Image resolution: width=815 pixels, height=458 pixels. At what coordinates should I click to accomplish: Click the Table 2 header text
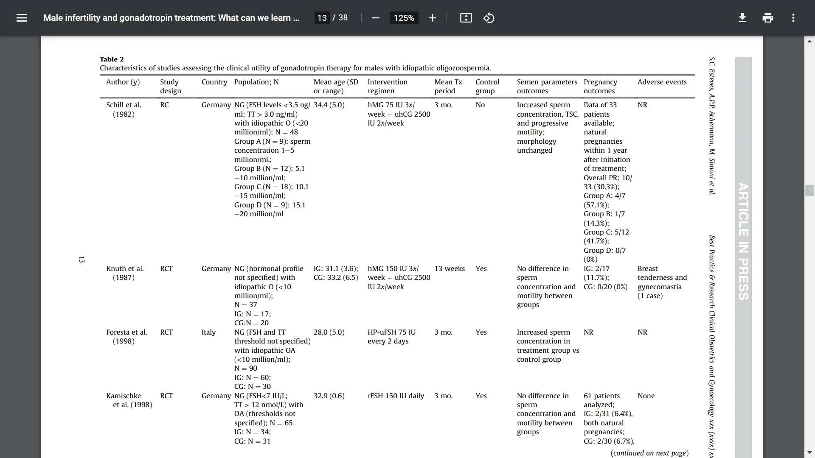pos(111,59)
